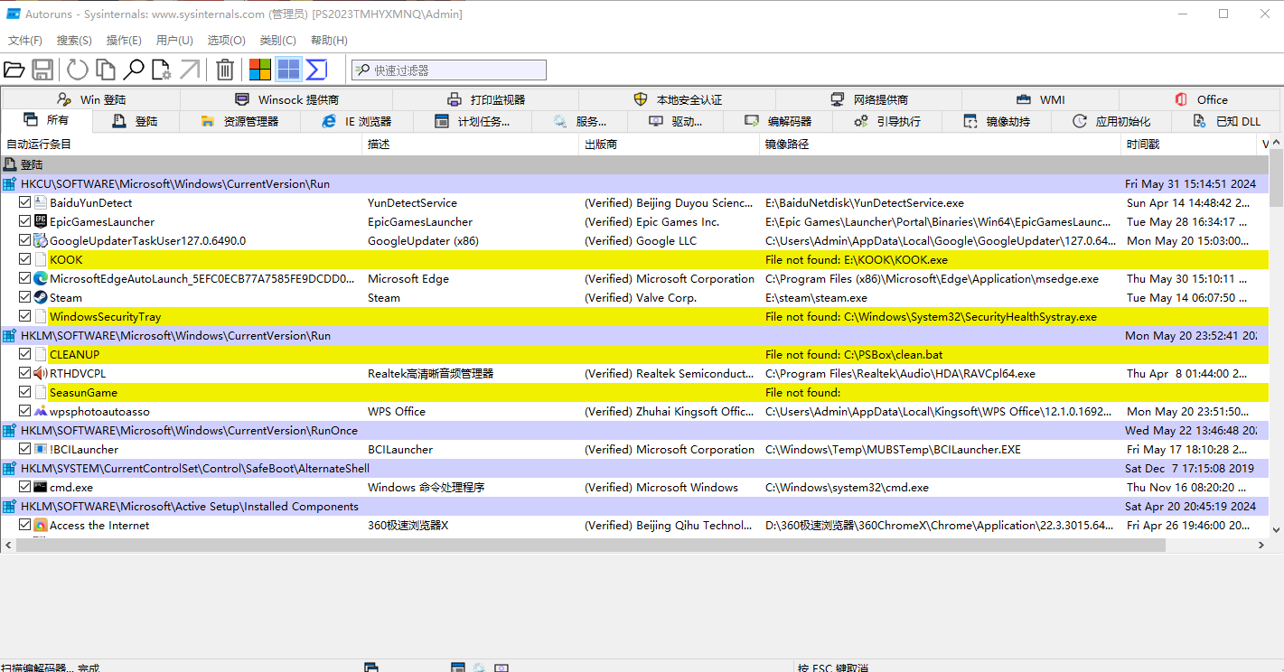The width and height of the screenshot is (1284, 672).
Task: Click the Steam logo icon in the list
Action: tap(41, 297)
